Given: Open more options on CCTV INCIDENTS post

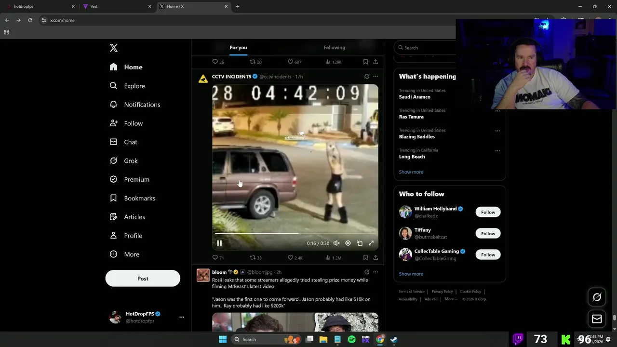Looking at the screenshot, I should [x=376, y=77].
